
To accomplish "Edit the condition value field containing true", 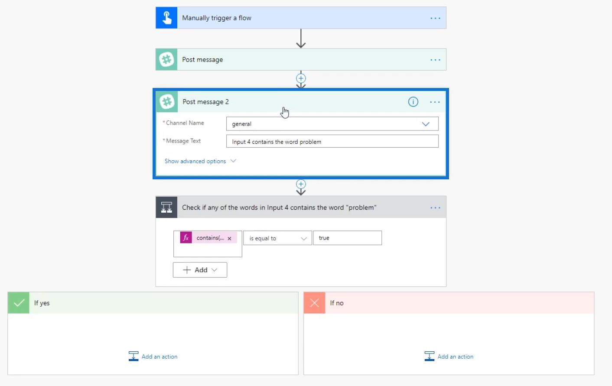I will tap(347, 238).
